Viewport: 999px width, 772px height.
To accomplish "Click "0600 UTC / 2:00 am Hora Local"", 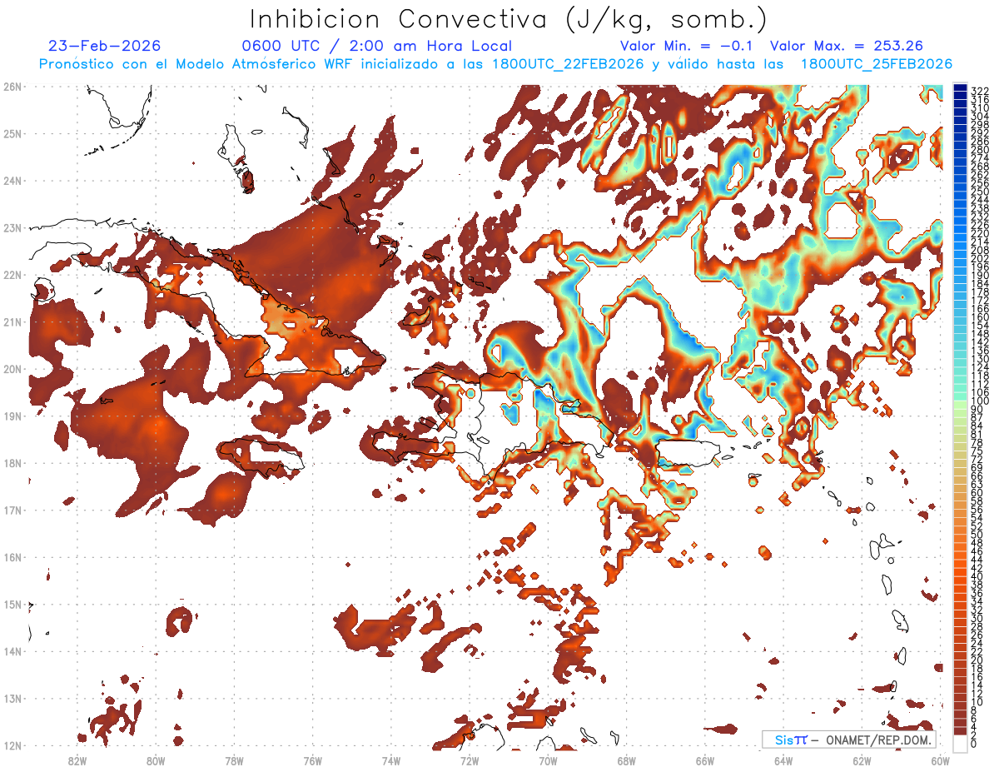I will click(x=377, y=46).
